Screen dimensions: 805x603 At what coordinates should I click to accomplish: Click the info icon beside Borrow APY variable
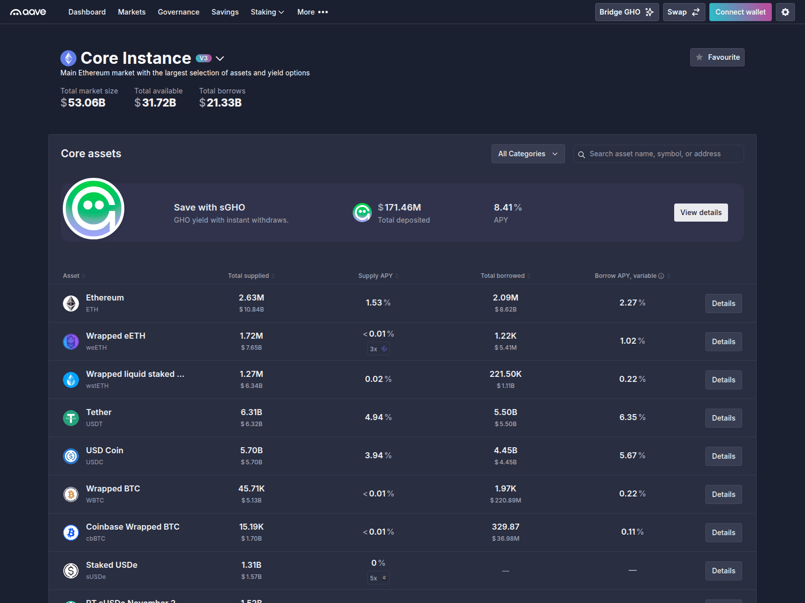point(661,275)
